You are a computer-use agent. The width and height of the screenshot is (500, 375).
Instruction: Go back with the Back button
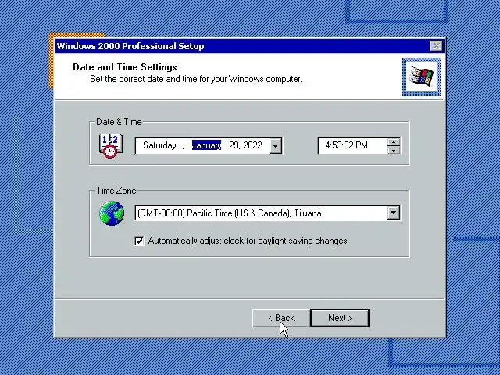281,318
